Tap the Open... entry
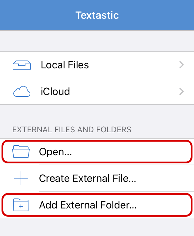 tap(97, 152)
